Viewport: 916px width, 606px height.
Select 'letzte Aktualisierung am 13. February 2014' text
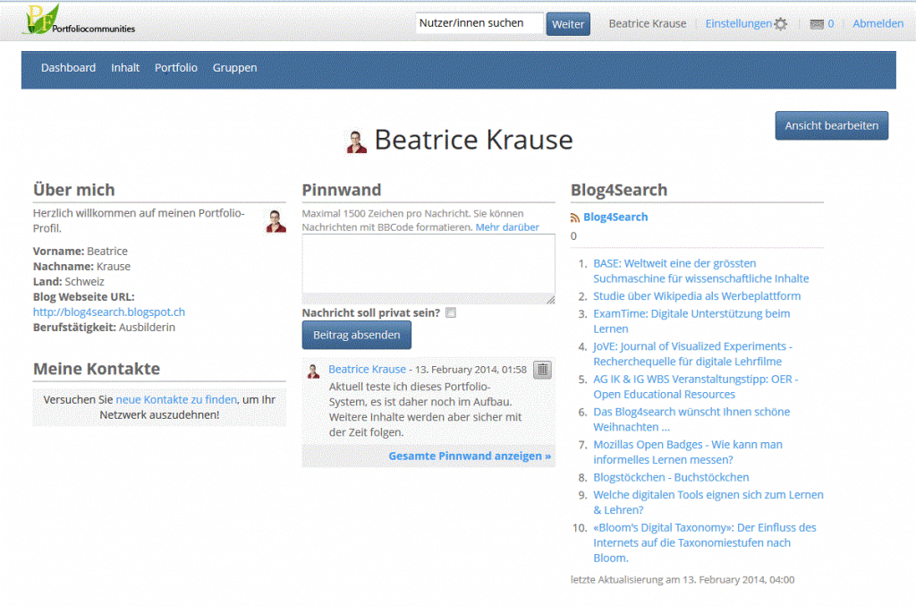[x=683, y=580]
